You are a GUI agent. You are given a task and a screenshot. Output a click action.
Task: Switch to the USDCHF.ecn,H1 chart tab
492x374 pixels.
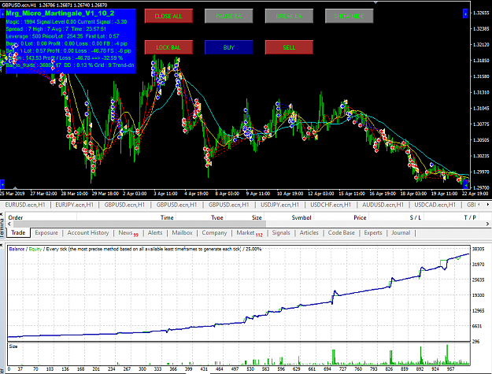331,205
